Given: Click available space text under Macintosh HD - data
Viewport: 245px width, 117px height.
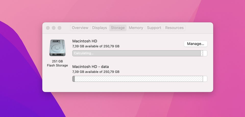Looking at the screenshot, I should [96, 72].
